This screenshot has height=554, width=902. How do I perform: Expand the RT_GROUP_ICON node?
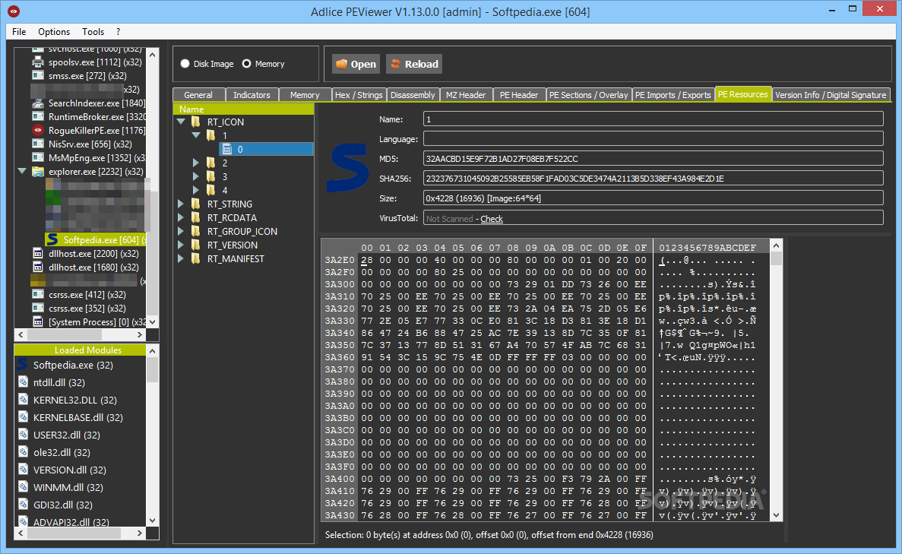coord(181,231)
